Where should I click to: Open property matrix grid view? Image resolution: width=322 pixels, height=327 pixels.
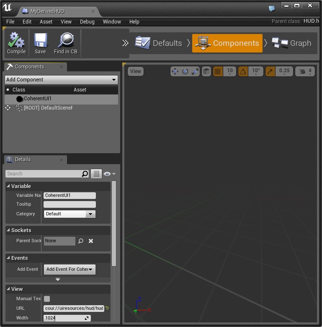coord(96,174)
